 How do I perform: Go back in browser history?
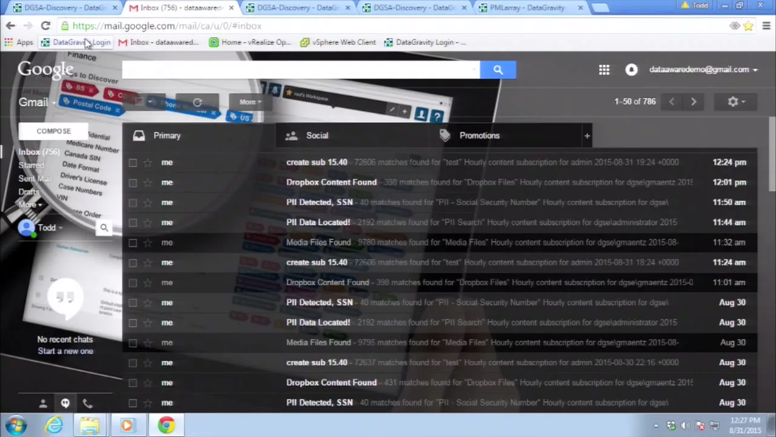click(x=10, y=25)
